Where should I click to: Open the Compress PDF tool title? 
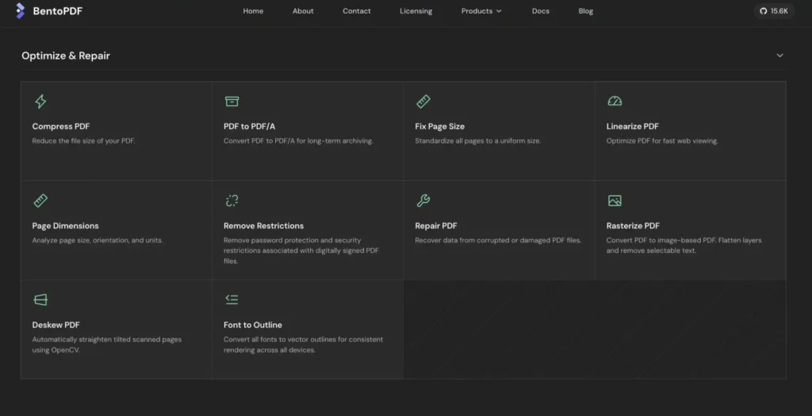pos(61,126)
